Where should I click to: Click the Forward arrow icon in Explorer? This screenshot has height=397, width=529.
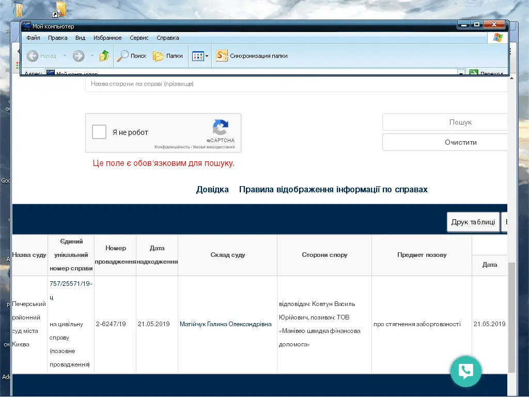(79, 56)
